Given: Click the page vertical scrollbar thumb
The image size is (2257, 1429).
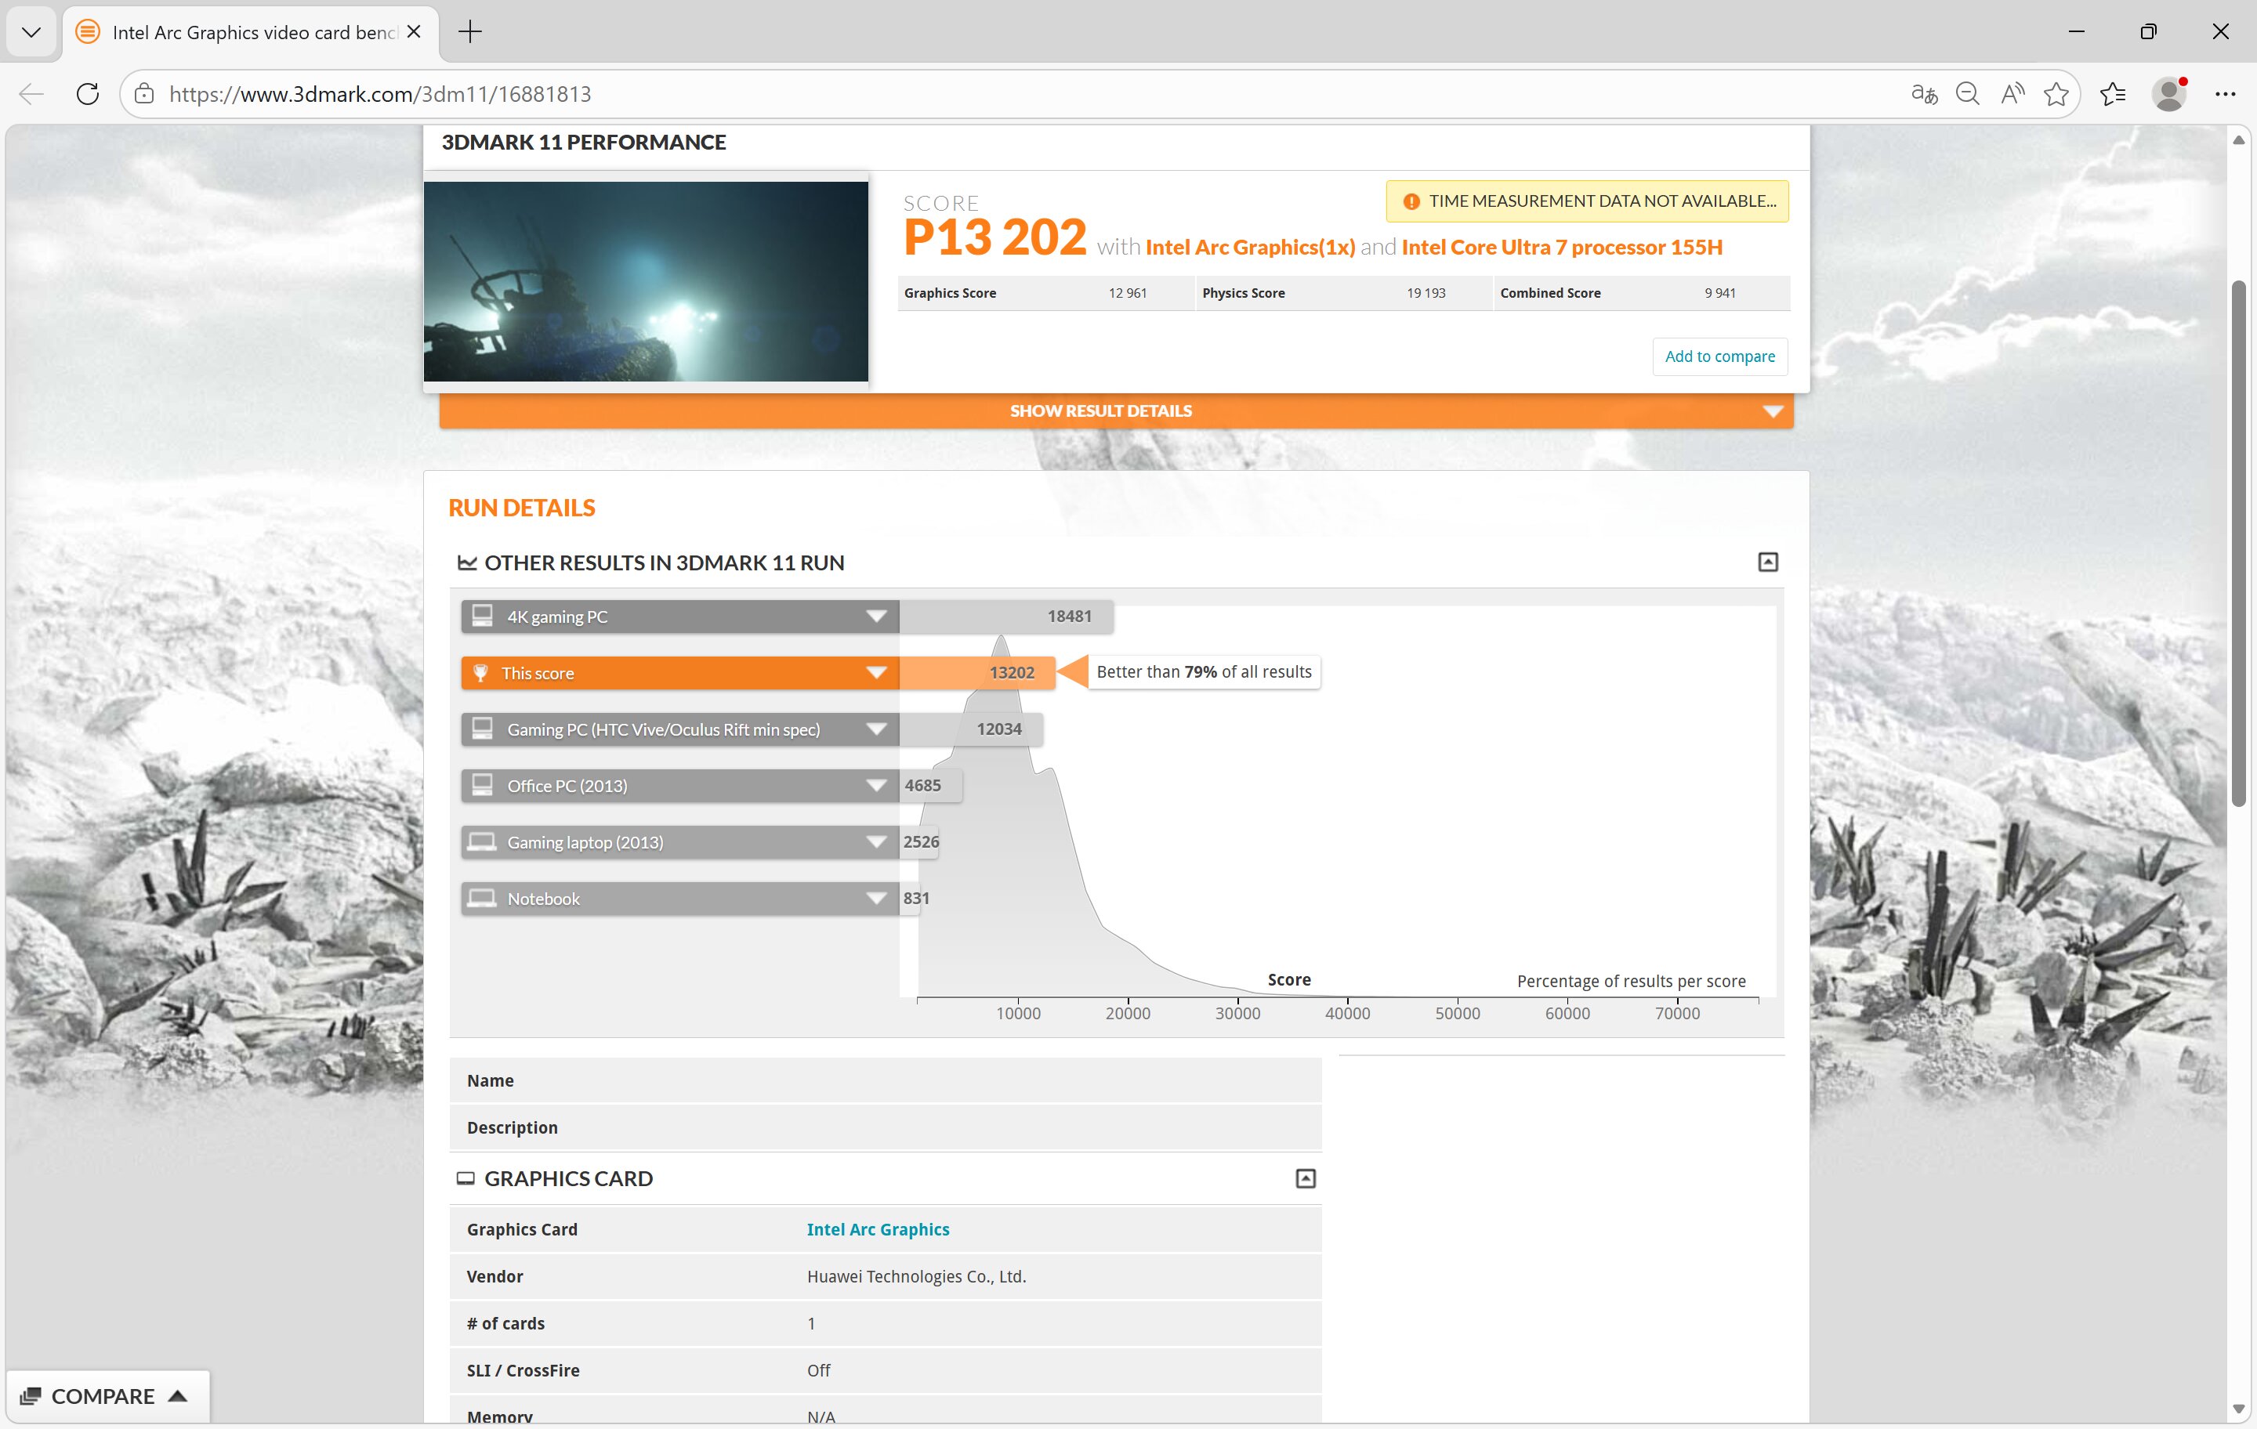Looking at the screenshot, I should pyautogui.click(x=2238, y=544).
